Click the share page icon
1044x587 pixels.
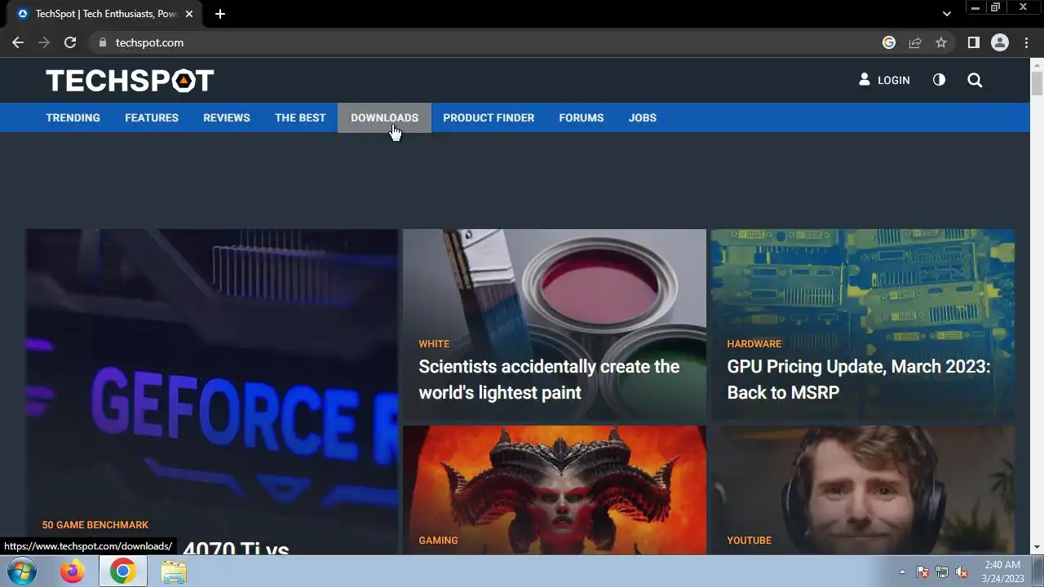(915, 42)
